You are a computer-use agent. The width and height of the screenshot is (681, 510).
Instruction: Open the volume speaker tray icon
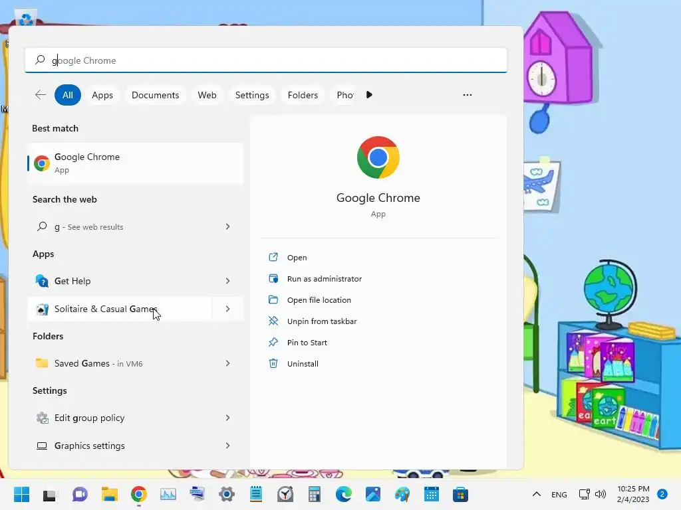(x=601, y=494)
